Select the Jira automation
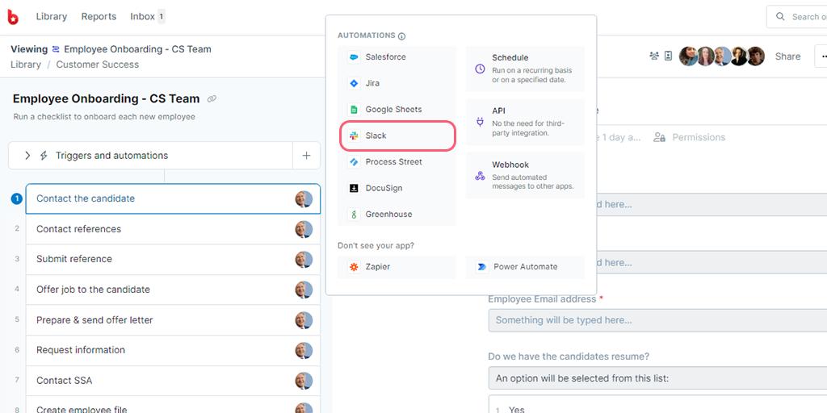 [x=397, y=83]
